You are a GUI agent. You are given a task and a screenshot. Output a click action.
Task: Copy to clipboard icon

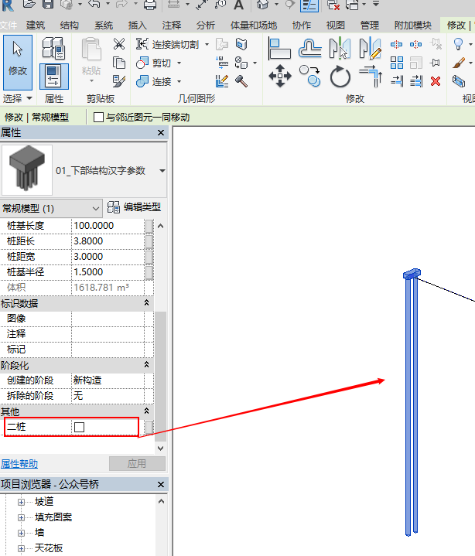click(119, 63)
